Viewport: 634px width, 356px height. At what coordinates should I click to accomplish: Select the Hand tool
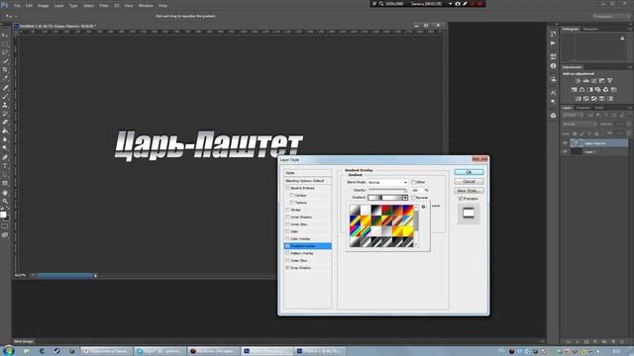5,193
